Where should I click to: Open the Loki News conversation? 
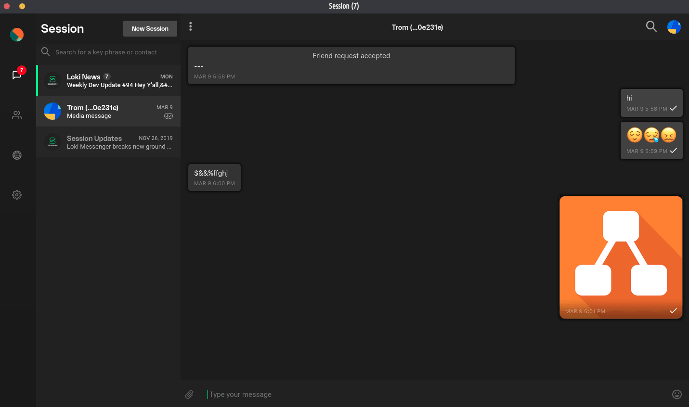pos(108,80)
